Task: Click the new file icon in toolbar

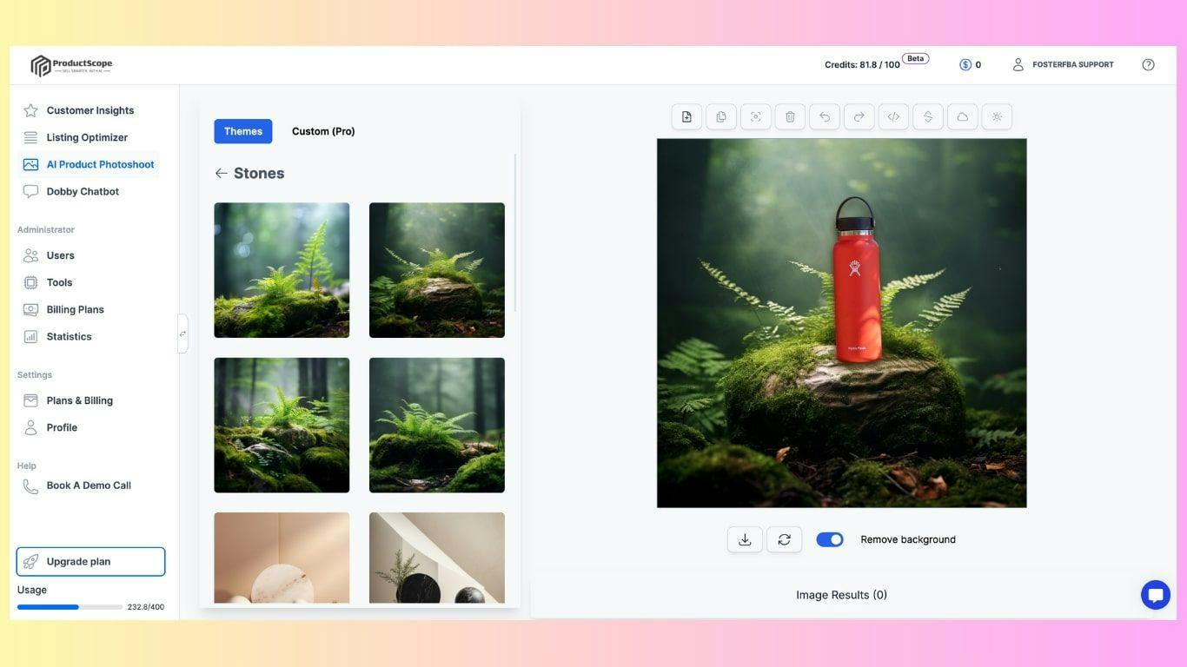Action: click(x=686, y=117)
